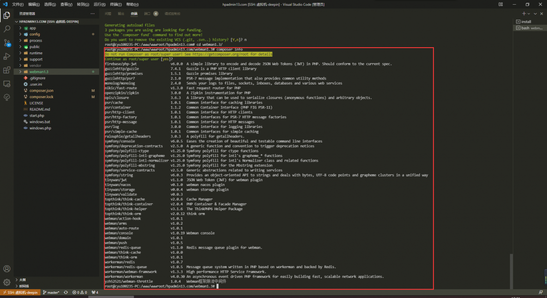Open Explorer more actions ellipsis
This screenshot has width=547, height=298.
[x=93, y=14]
